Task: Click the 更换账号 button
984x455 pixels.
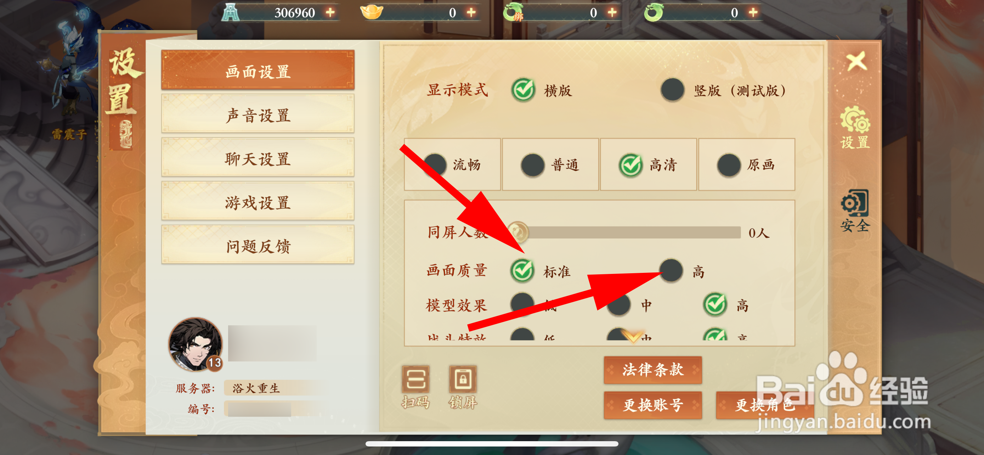Action: point(653,405)
